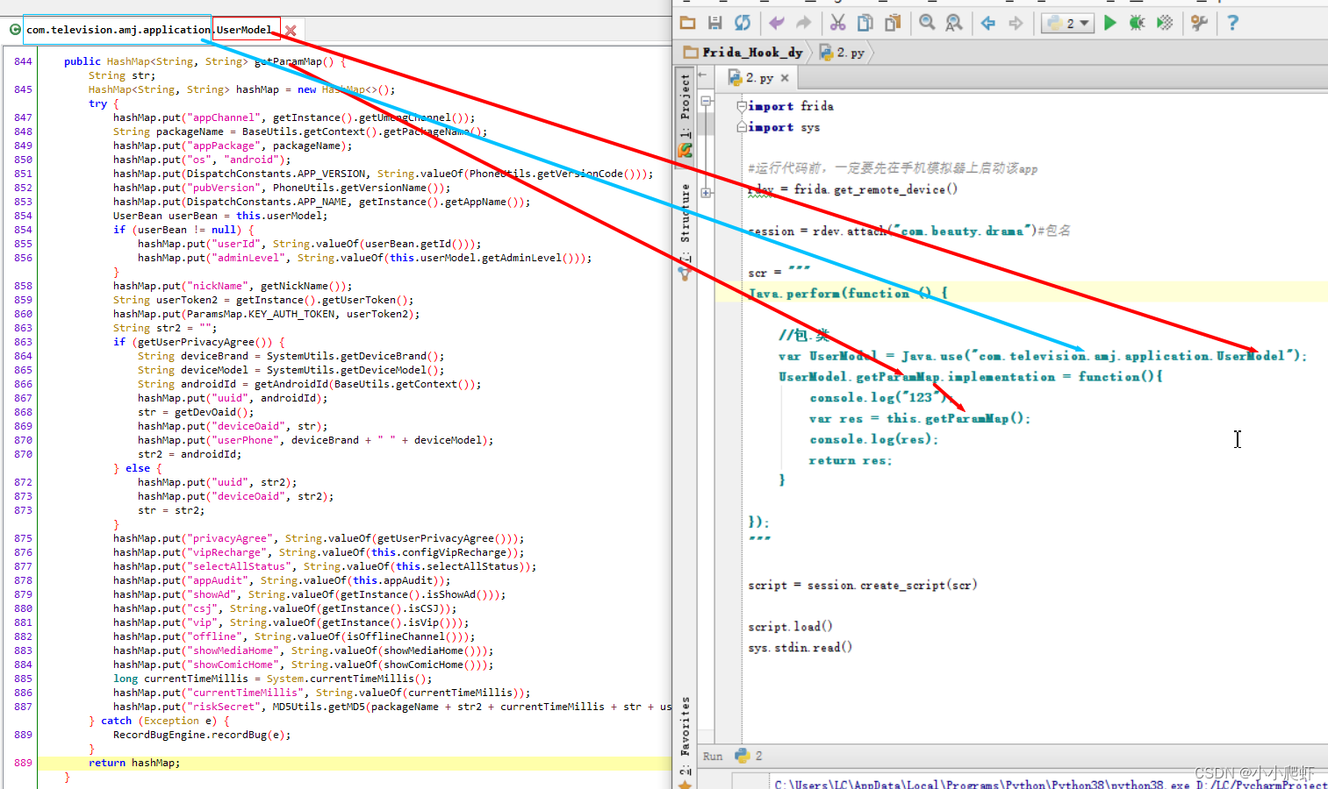This screenshot has height=789, width=1328.
Task: Open settings via the wrench icon
Action: [x=1199, y=23]
